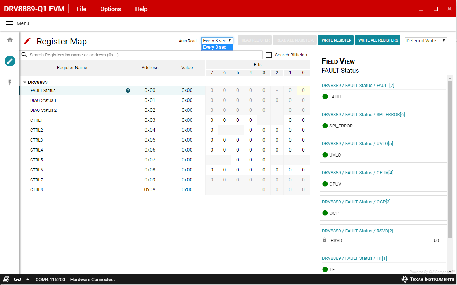Click the WRITE REGISTER button
457x285 pixels.
point(336,40)
